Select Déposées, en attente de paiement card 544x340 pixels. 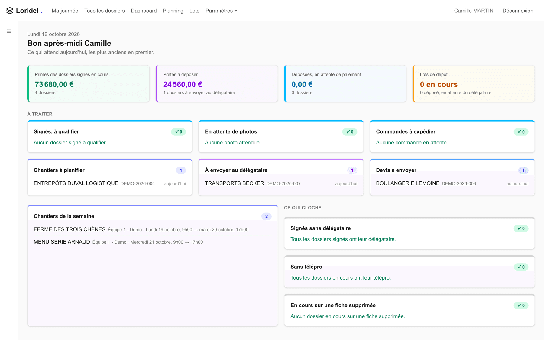(x=345, y=83)
